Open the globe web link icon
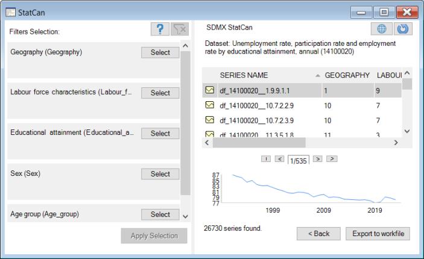This screenshot has width=424, height=259. [x=380, y=30]
